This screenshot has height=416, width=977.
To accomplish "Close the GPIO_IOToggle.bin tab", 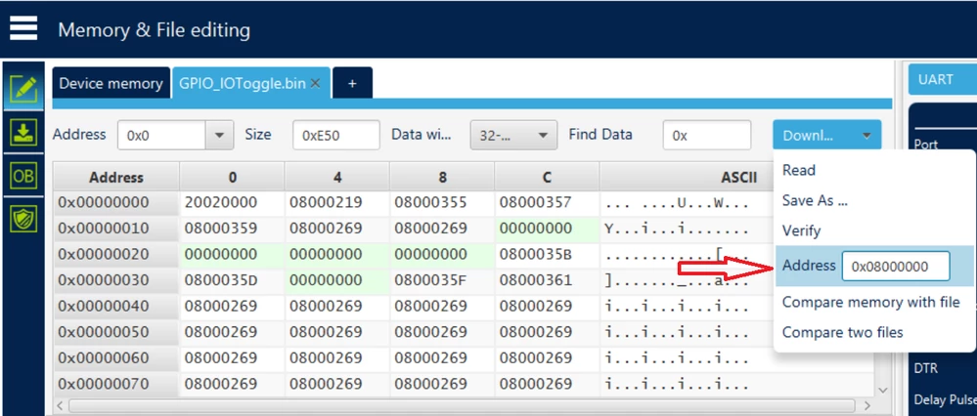I will click(x=315, y=83).
